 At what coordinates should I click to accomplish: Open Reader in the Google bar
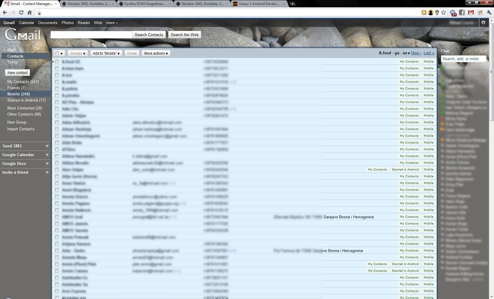[x=84, y=23]
